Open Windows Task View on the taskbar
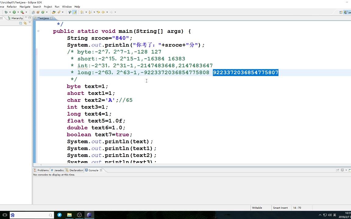Screen dimensions: 351x219 coord(5,215)
